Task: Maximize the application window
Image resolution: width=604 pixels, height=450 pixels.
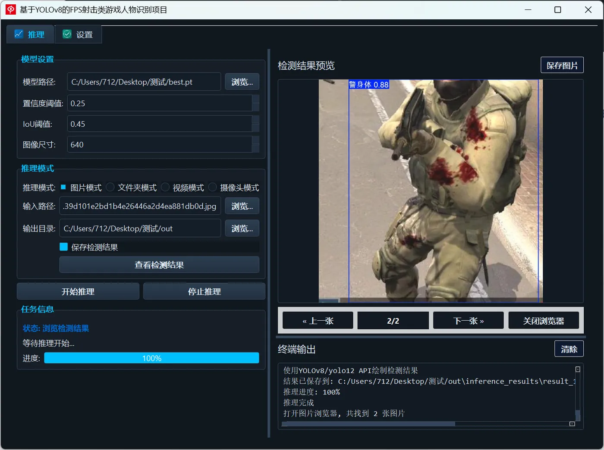Action: click(x=558, y=9)
